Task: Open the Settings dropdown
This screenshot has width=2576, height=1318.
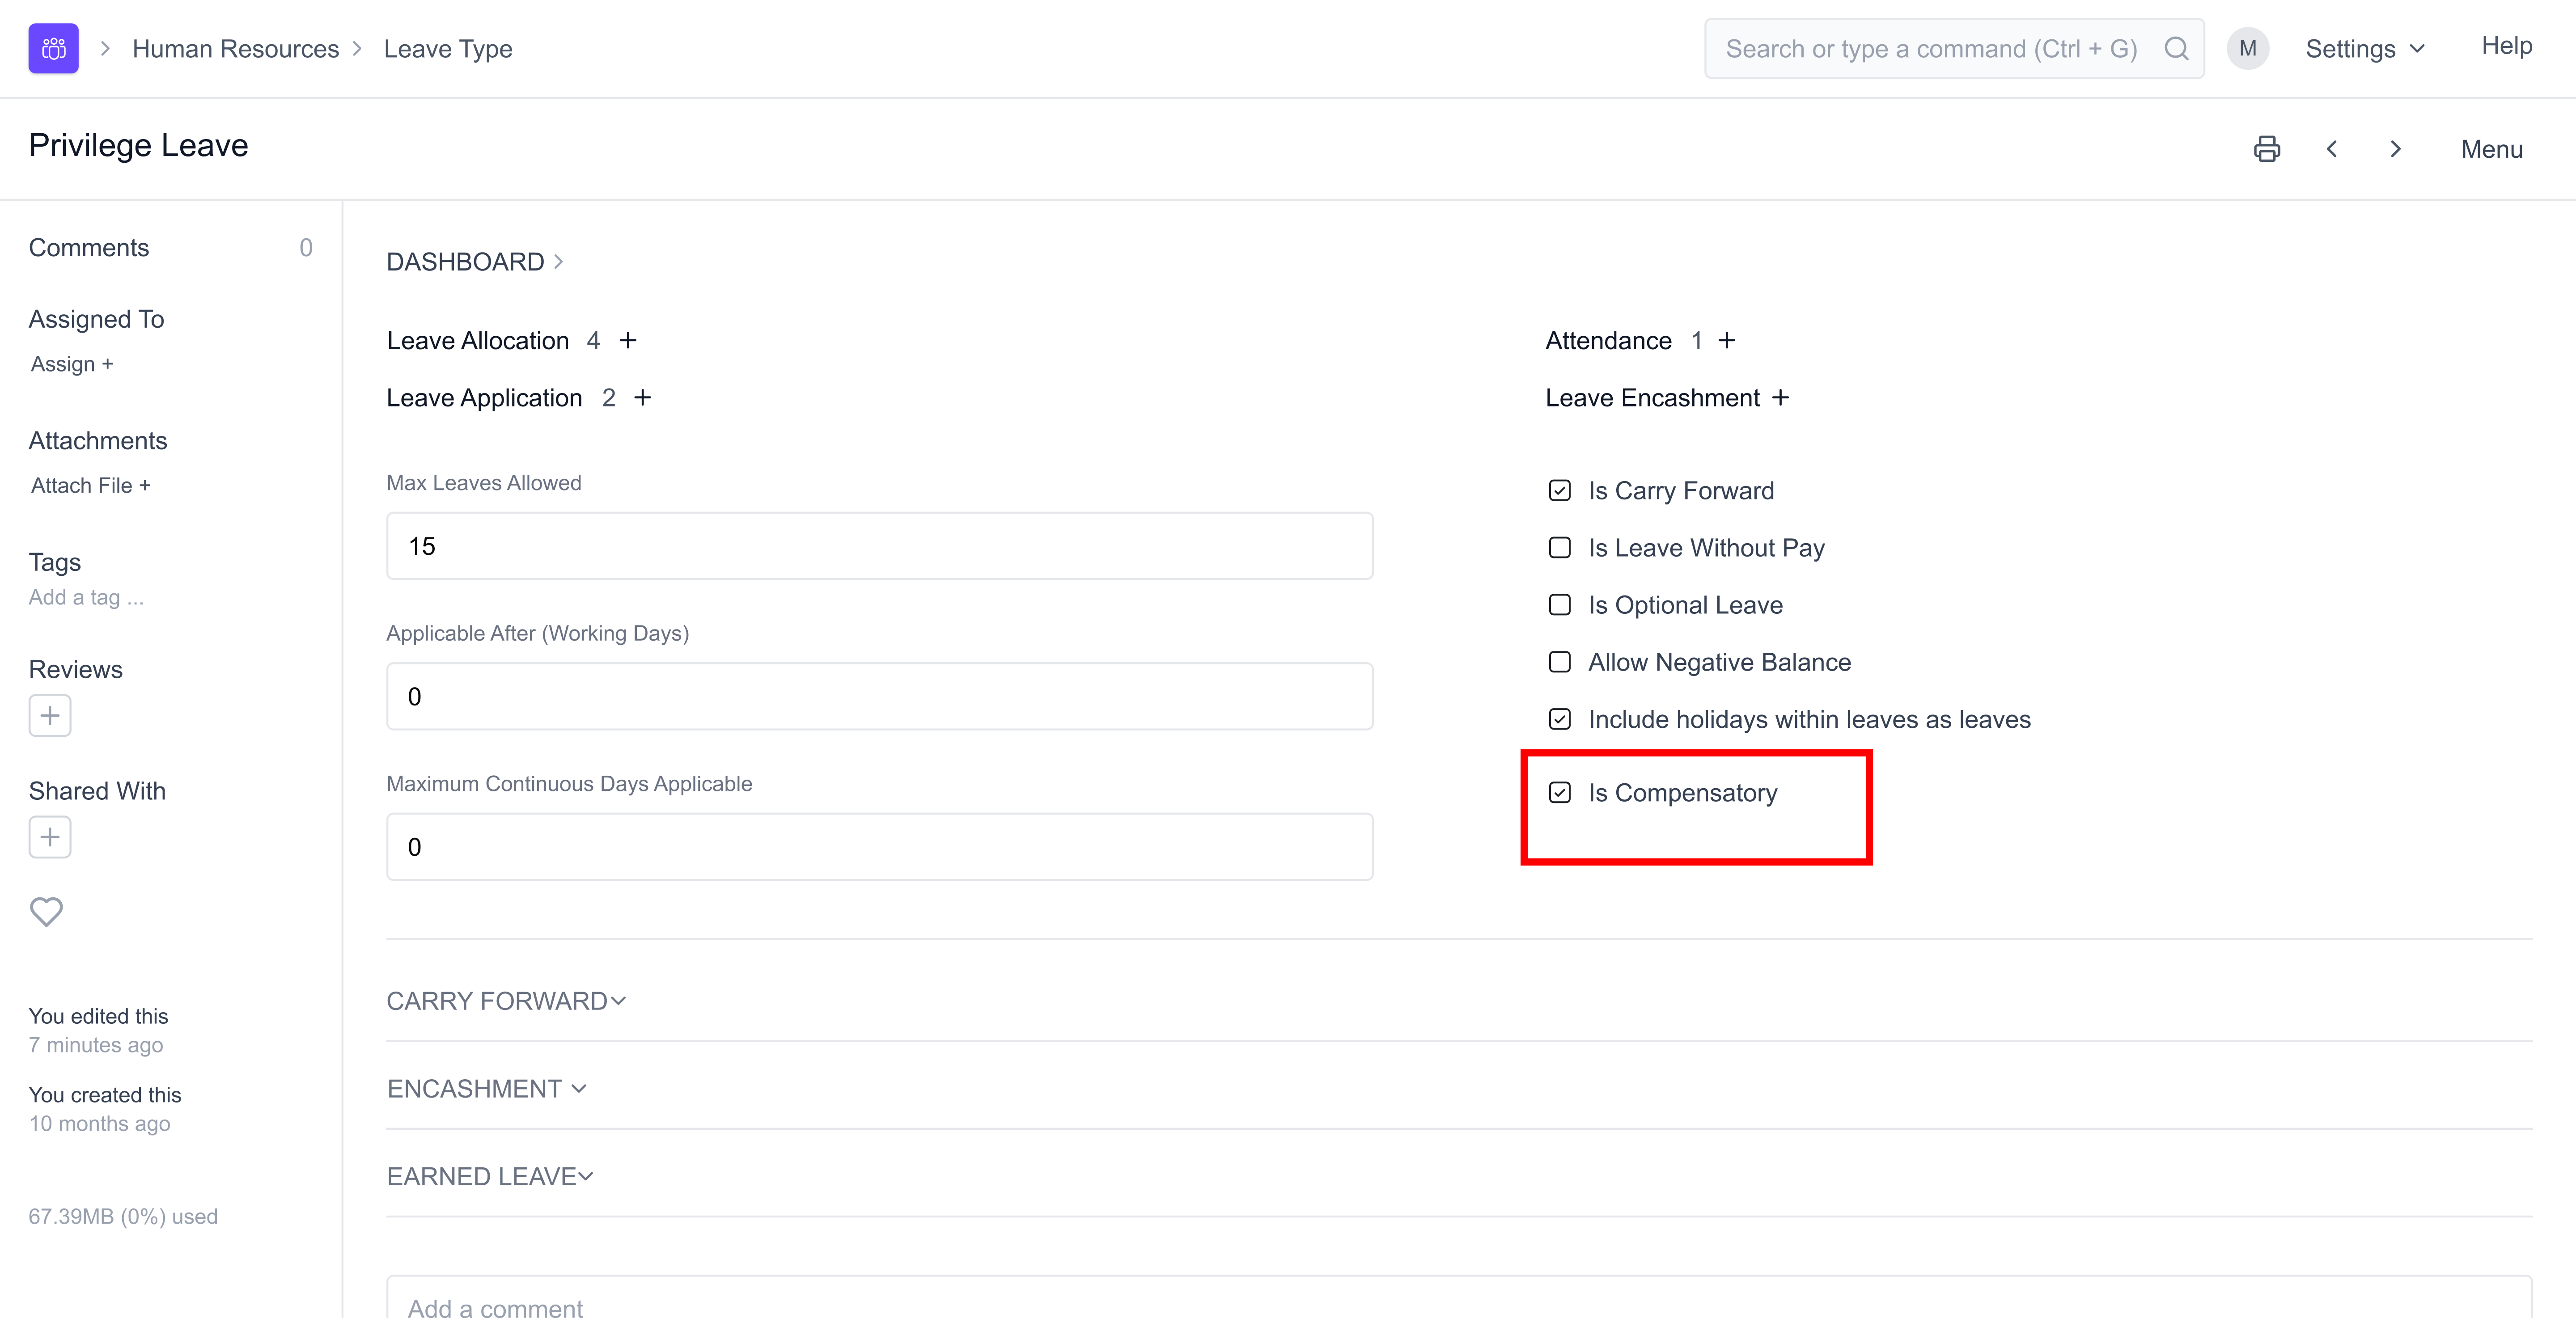Action: (x=2365, y=49)
